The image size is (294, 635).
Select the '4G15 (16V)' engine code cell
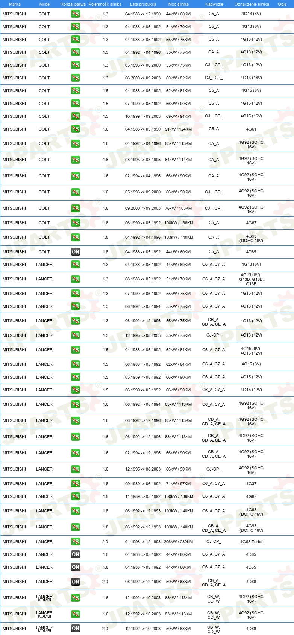(x=251, y=116)
